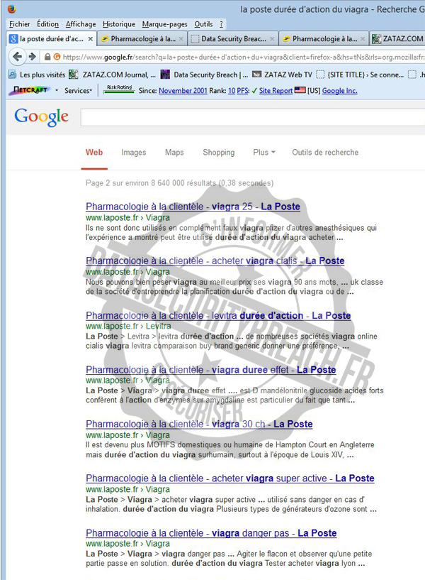Viewport: 425px width, 580px height.
Task: Click the padlock security icon in address bar
Action: point(47,57)
